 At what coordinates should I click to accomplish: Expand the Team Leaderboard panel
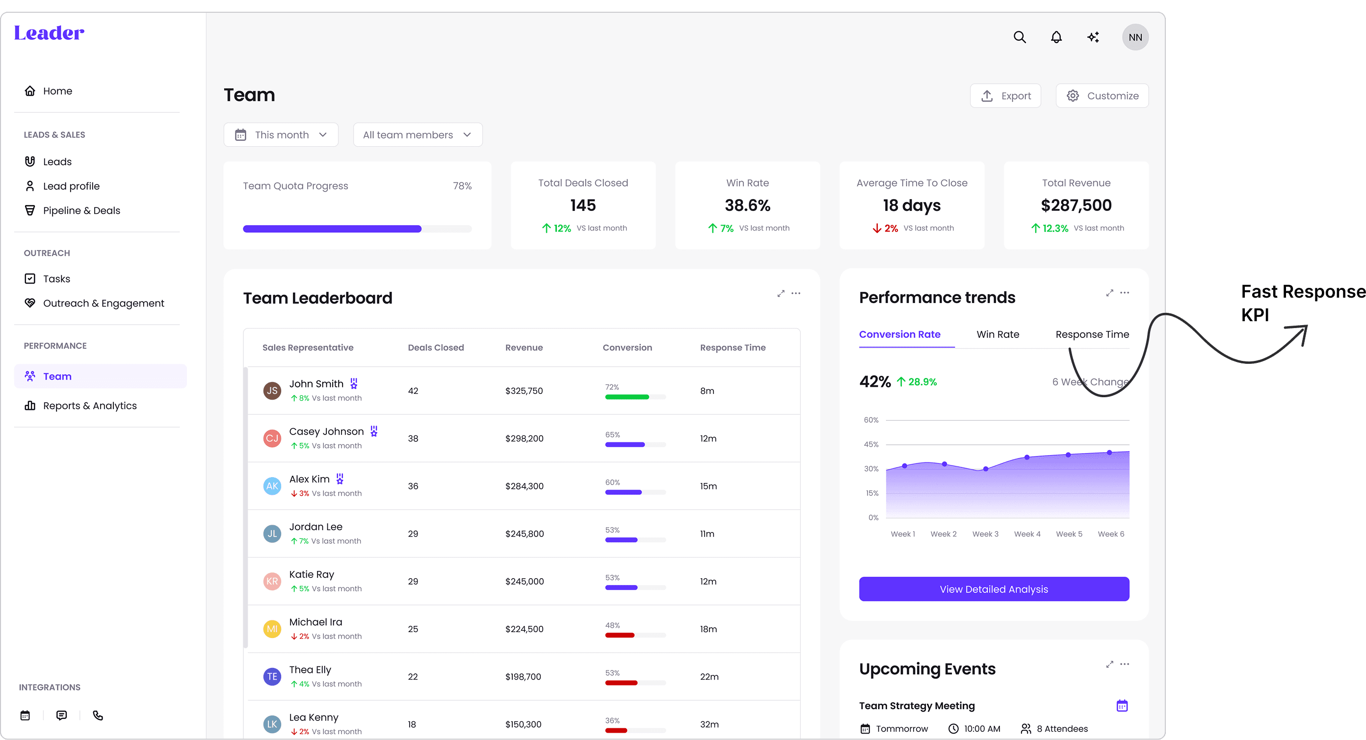pos(781,293)
